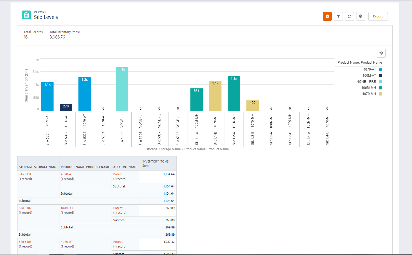Click the Silo Levels report icon
Image resolution: width=412 pixels, height=255 pixels.
click(26, 15)
